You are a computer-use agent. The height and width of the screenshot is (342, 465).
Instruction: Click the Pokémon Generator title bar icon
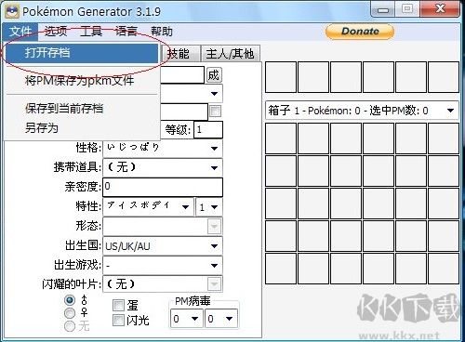(12, 12)
